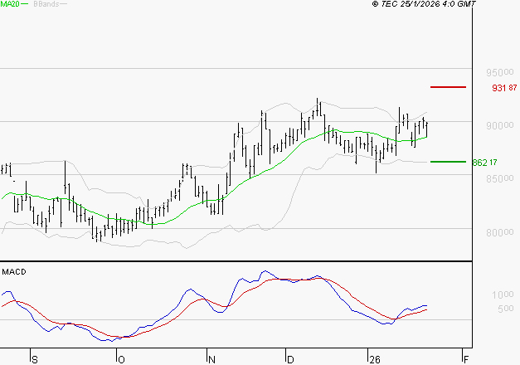The image size is (520, 365).
Task: Click the O month label on time axis
Action: [121, 360]
